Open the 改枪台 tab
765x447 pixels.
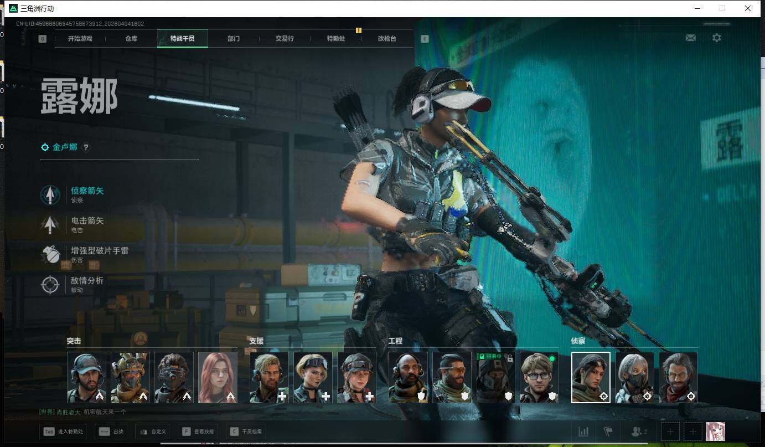pyautogui.click(x=387, y=39)
